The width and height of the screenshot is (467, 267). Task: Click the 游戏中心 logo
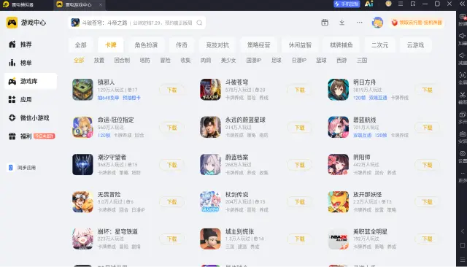(26, 23)
